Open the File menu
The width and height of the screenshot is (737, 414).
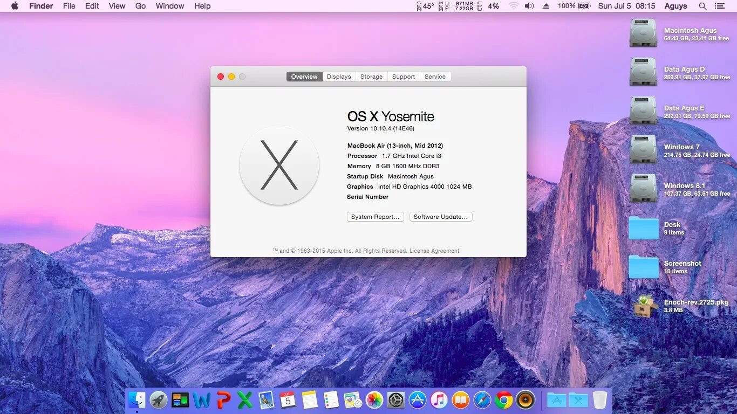(69, 6)
